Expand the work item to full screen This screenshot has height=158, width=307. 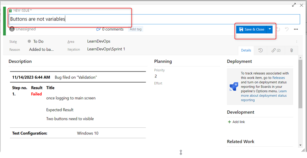[x=294, y=5]
